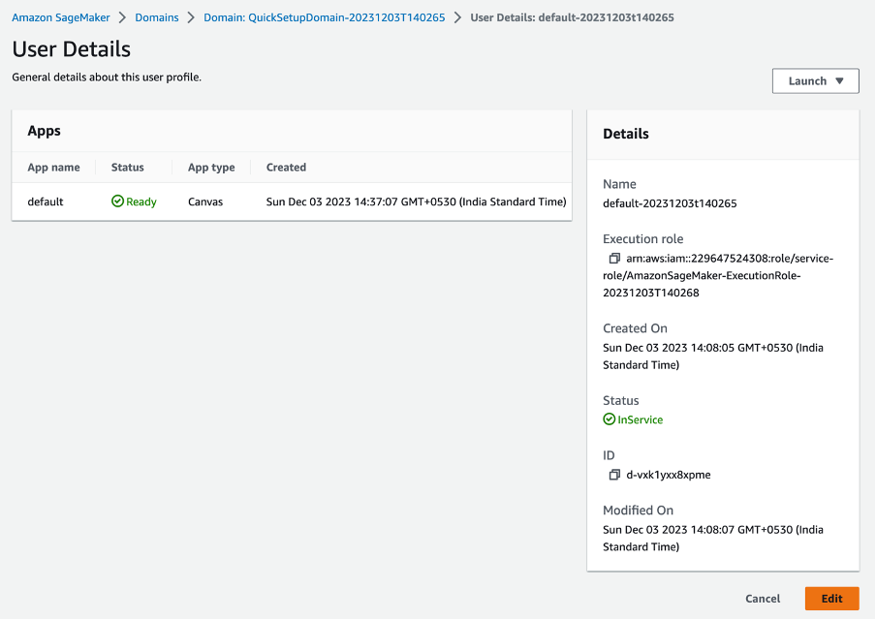Image resolution: width=876 pixels, height=620 pixels.
Task: Click the Modified On date 14:08:07 value
Action: pos(713,538)
